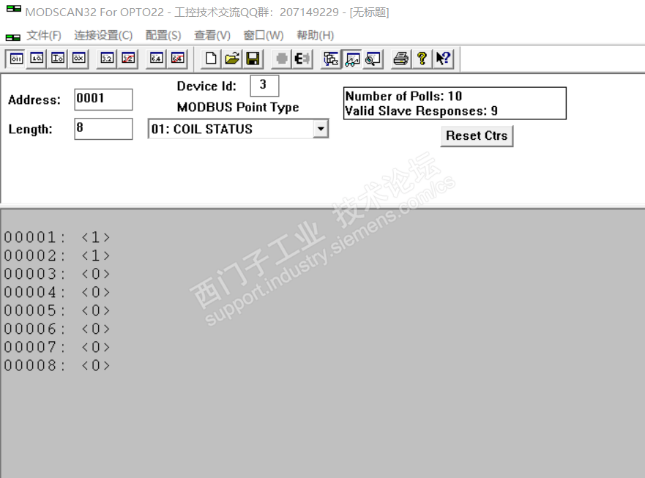Click the show traffic glasses icon

352,59
